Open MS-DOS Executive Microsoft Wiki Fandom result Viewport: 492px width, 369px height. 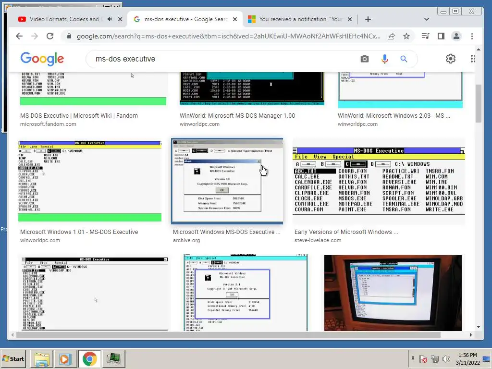point(79,115)
